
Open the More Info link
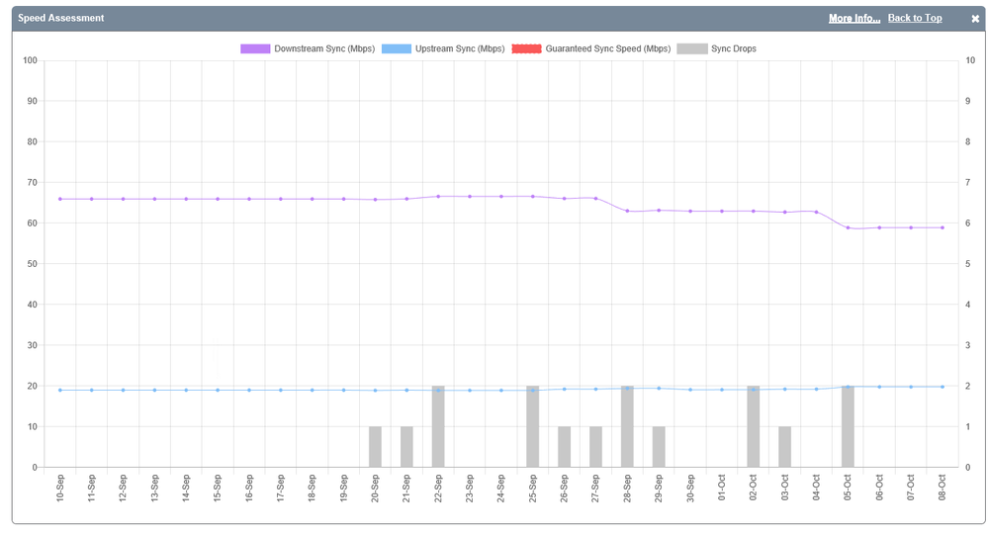coord(853,19)
